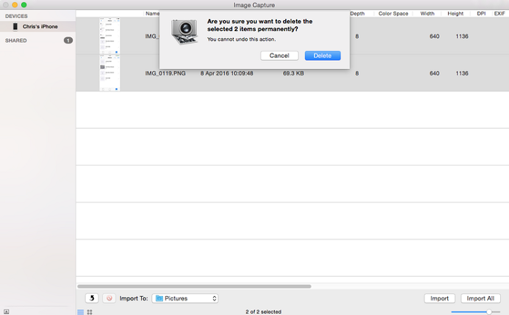Click the Import All button
Image resolution: width=509 pixels, height=315 pixels.
[x=481, y=298]
